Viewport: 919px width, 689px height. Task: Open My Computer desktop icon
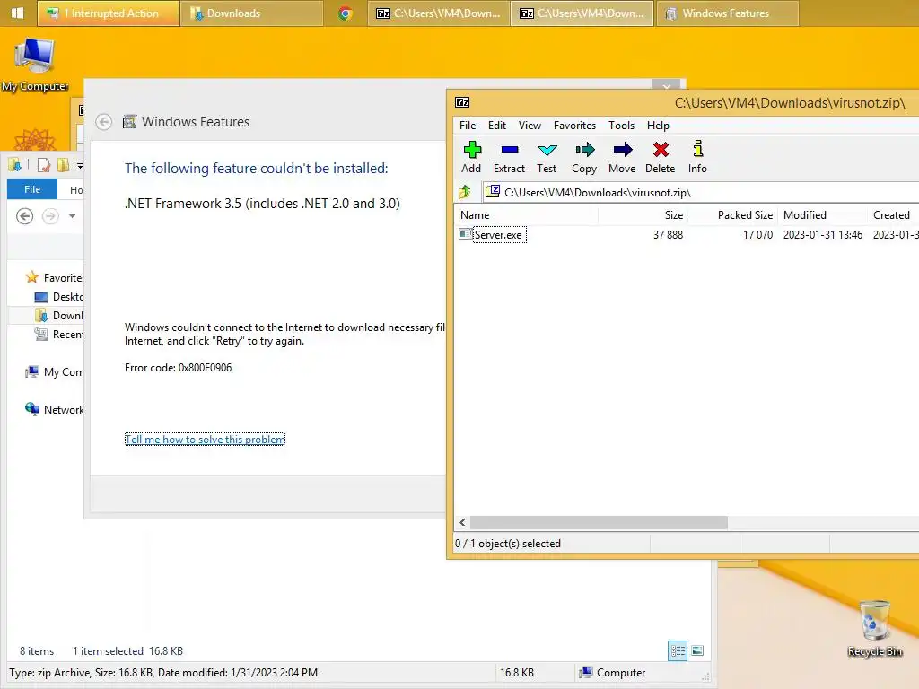click(x=35, y=65)
